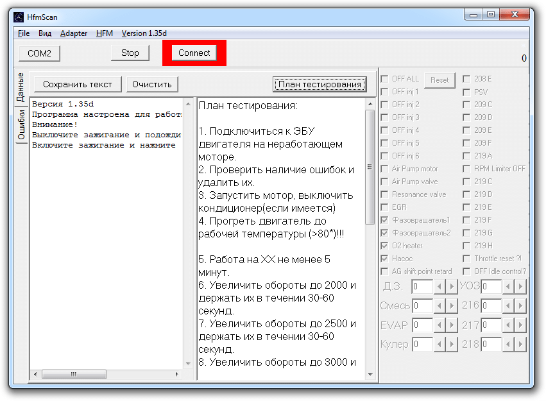Image resolution: width=546 pixels, height=401 pixels.
Task: Decrease Д.З. value with left arrow
Action: (439, 287)
